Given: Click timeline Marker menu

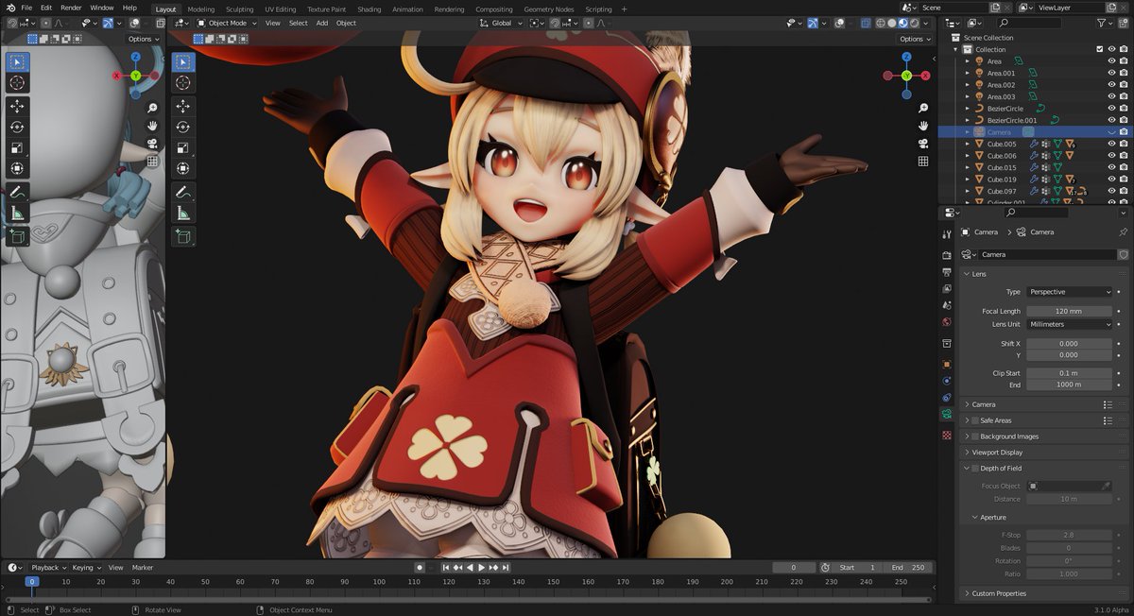Looking at the screenshot, I should 143,568.
